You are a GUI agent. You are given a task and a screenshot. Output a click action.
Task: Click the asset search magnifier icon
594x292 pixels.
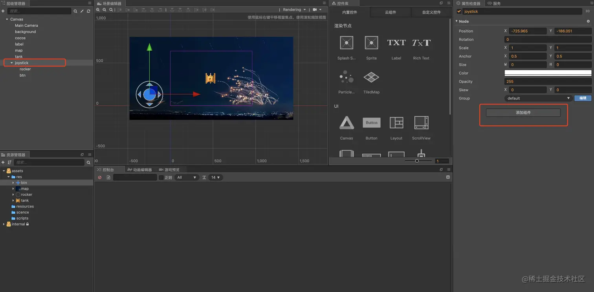click(88, 162)
